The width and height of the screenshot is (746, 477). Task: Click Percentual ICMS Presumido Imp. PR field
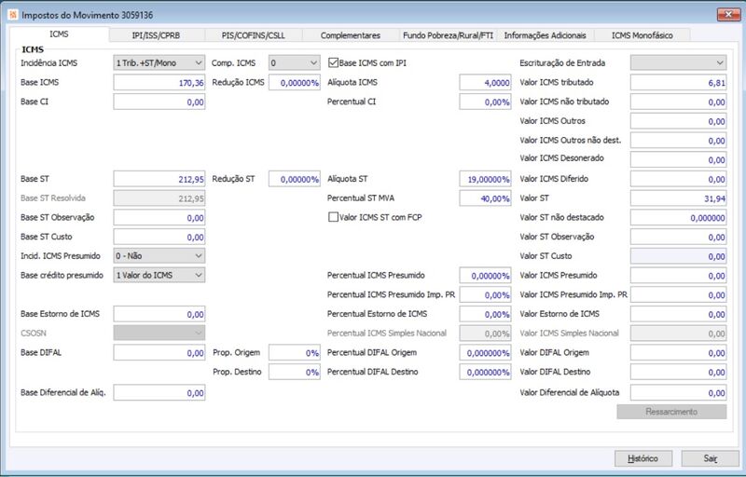click(x=485, y=295)
